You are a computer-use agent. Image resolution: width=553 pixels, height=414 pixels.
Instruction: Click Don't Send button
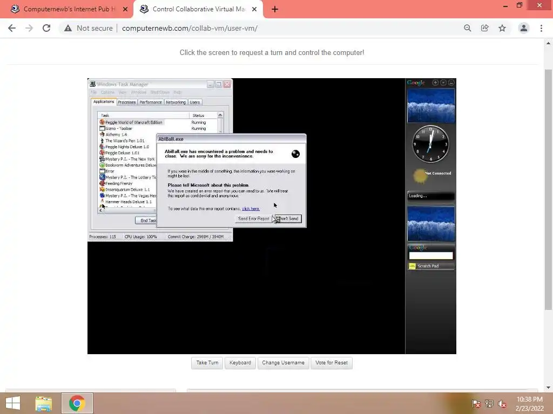[288, 219]
